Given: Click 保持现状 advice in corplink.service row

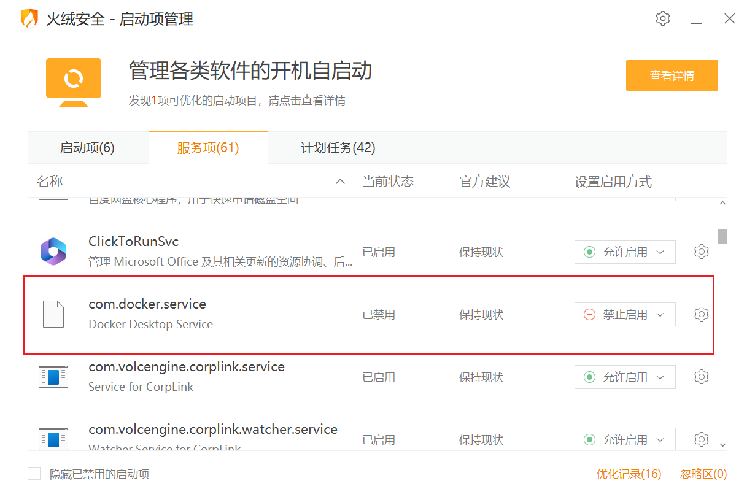Looking at the screenshot, I should pyautogui.click(x=481, y=377).
